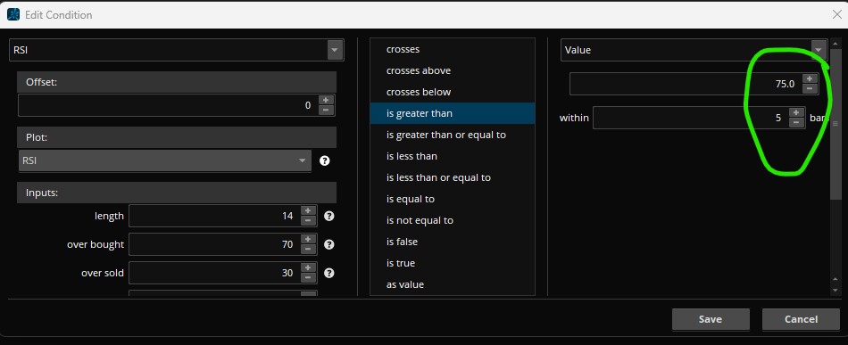This screenshot has height=345, width=848.
Task: Open the Plot RSI dropdown
Action: tap(165, 160)
